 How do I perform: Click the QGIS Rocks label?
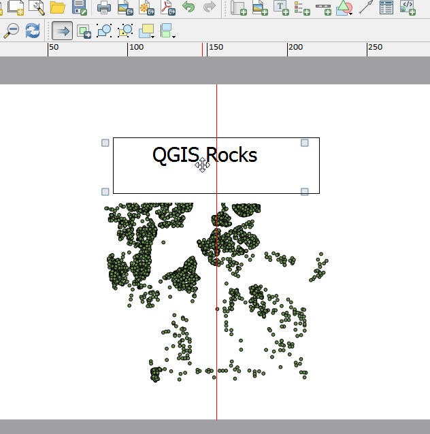pyautogui.click(x=205, y=155)
